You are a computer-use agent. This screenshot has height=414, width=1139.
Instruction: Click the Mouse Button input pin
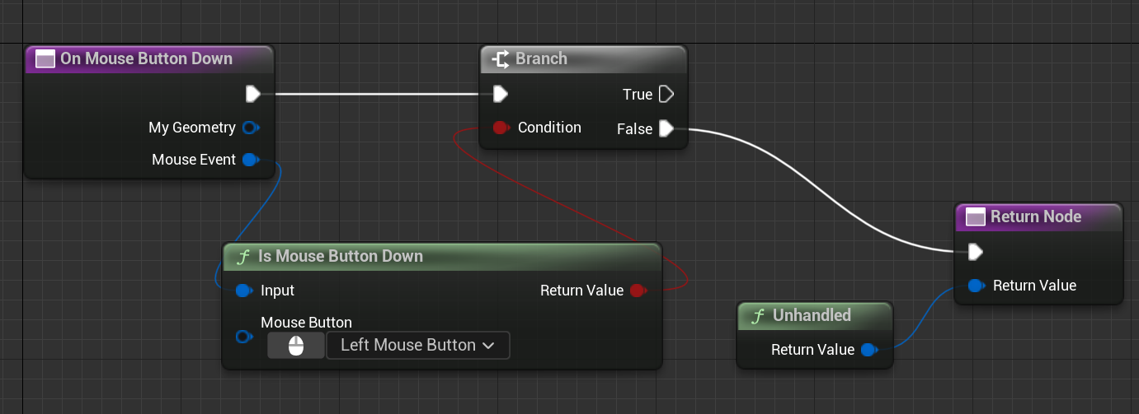tap(243, 337)
